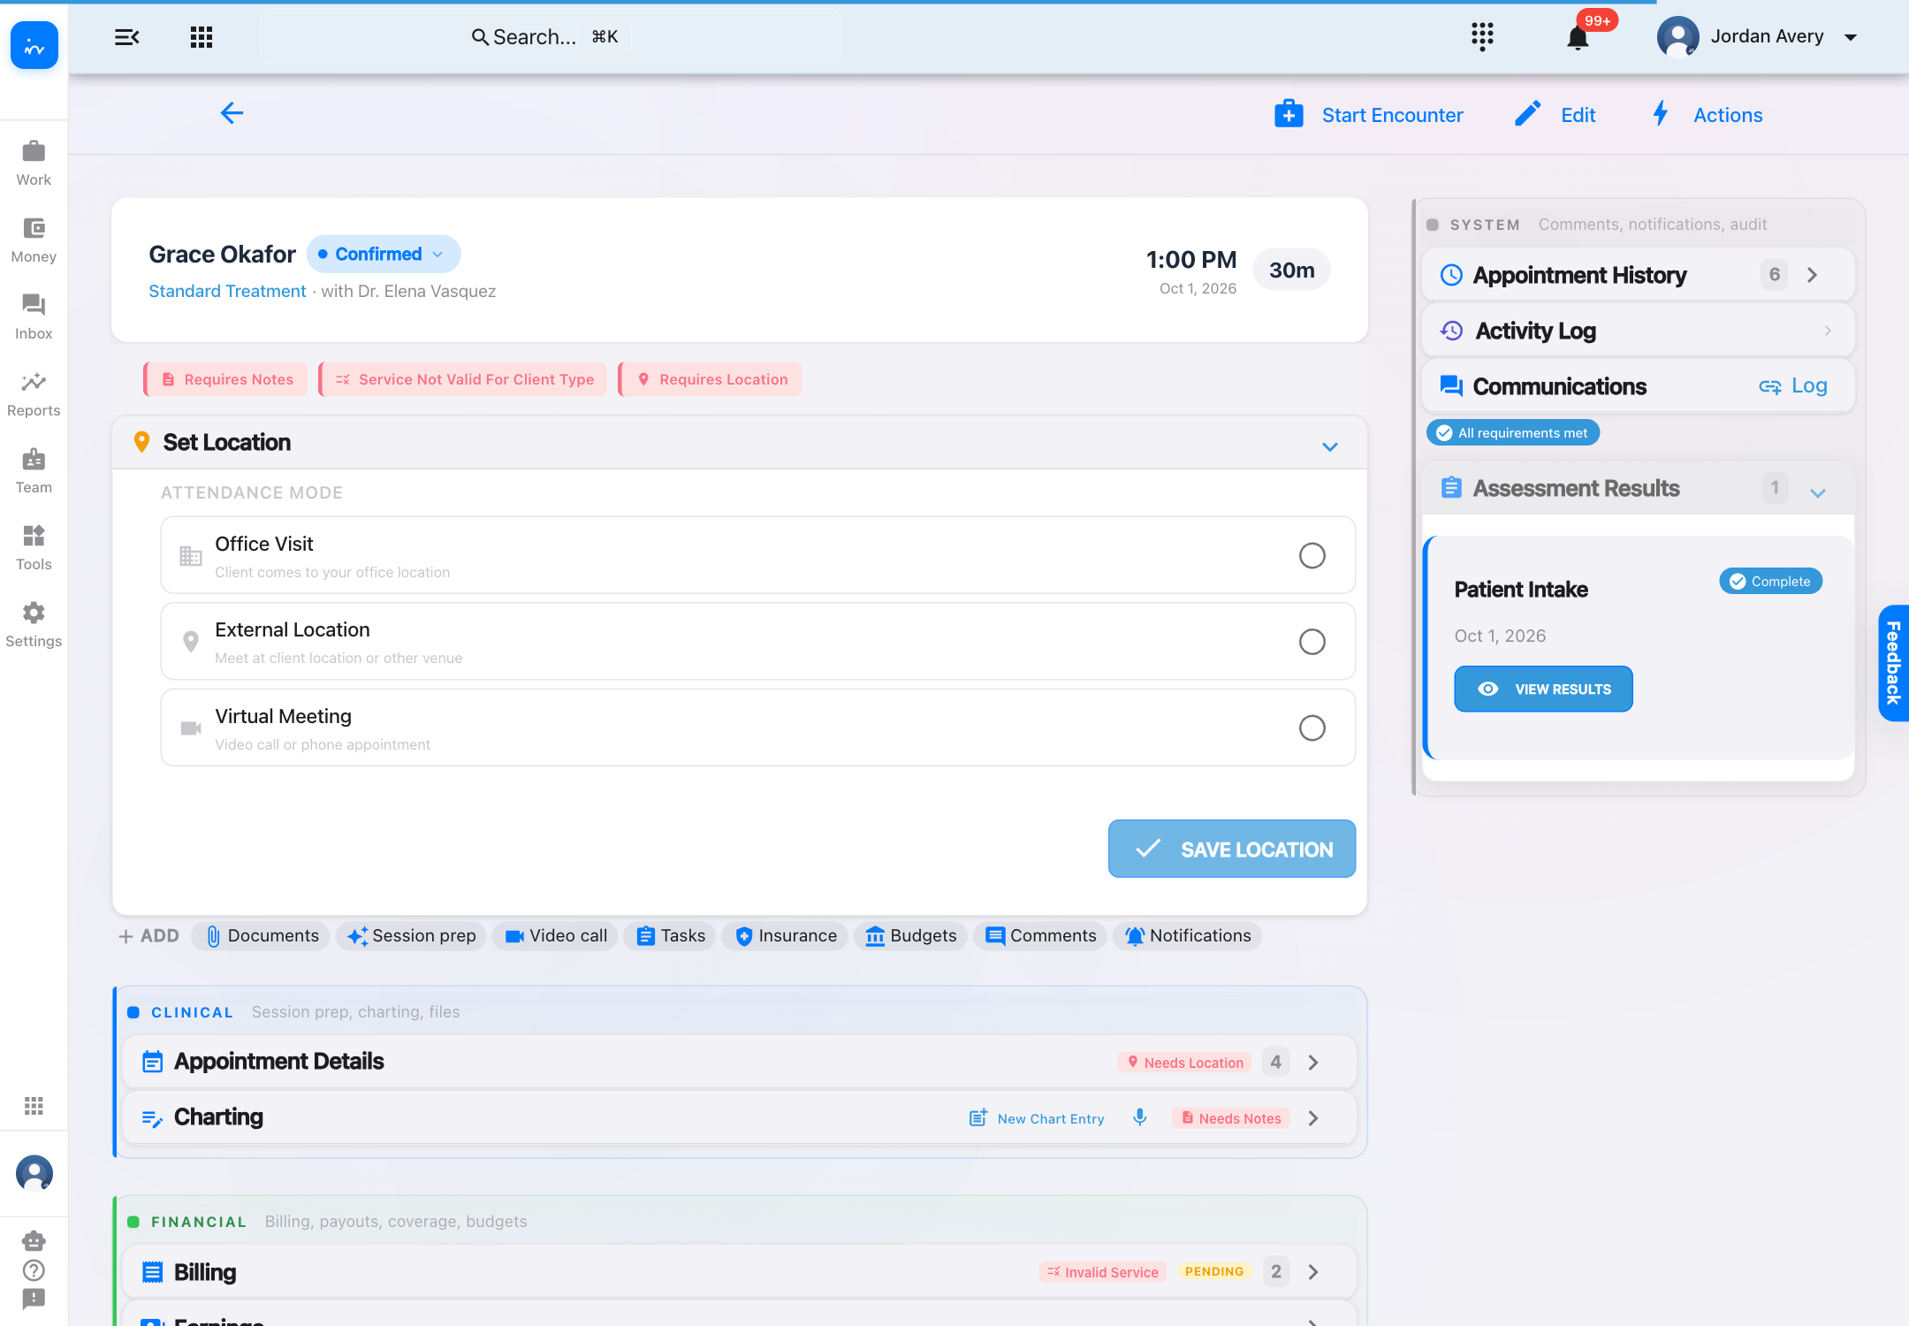
Task: Add the Session prep chip
Action: [x=412, y=935]
